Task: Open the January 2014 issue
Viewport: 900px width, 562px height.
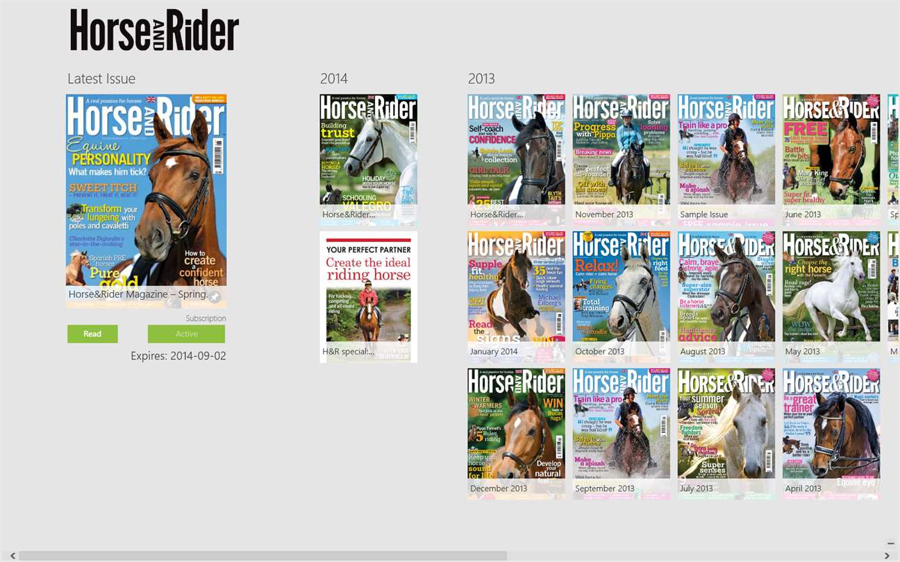Action: pos(516,297)
